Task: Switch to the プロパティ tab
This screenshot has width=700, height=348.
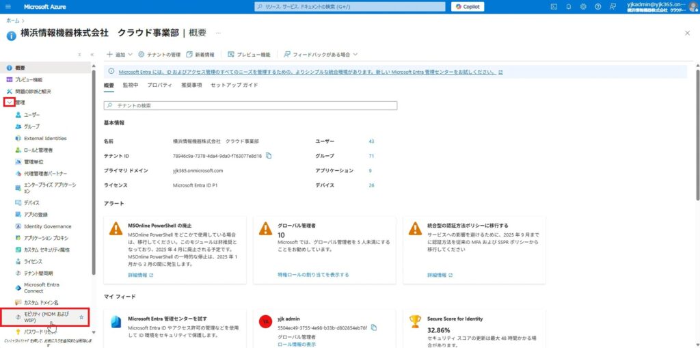Action: click(159, 85)
